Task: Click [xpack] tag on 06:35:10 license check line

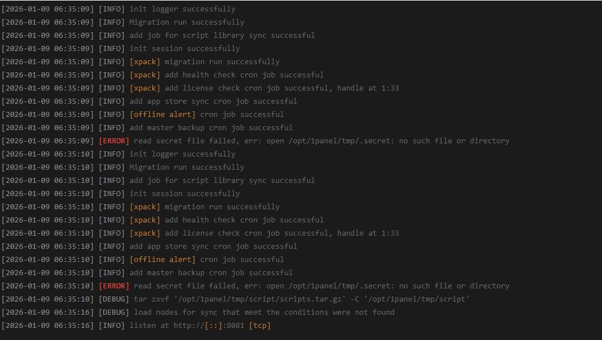Action: [145, 233]
